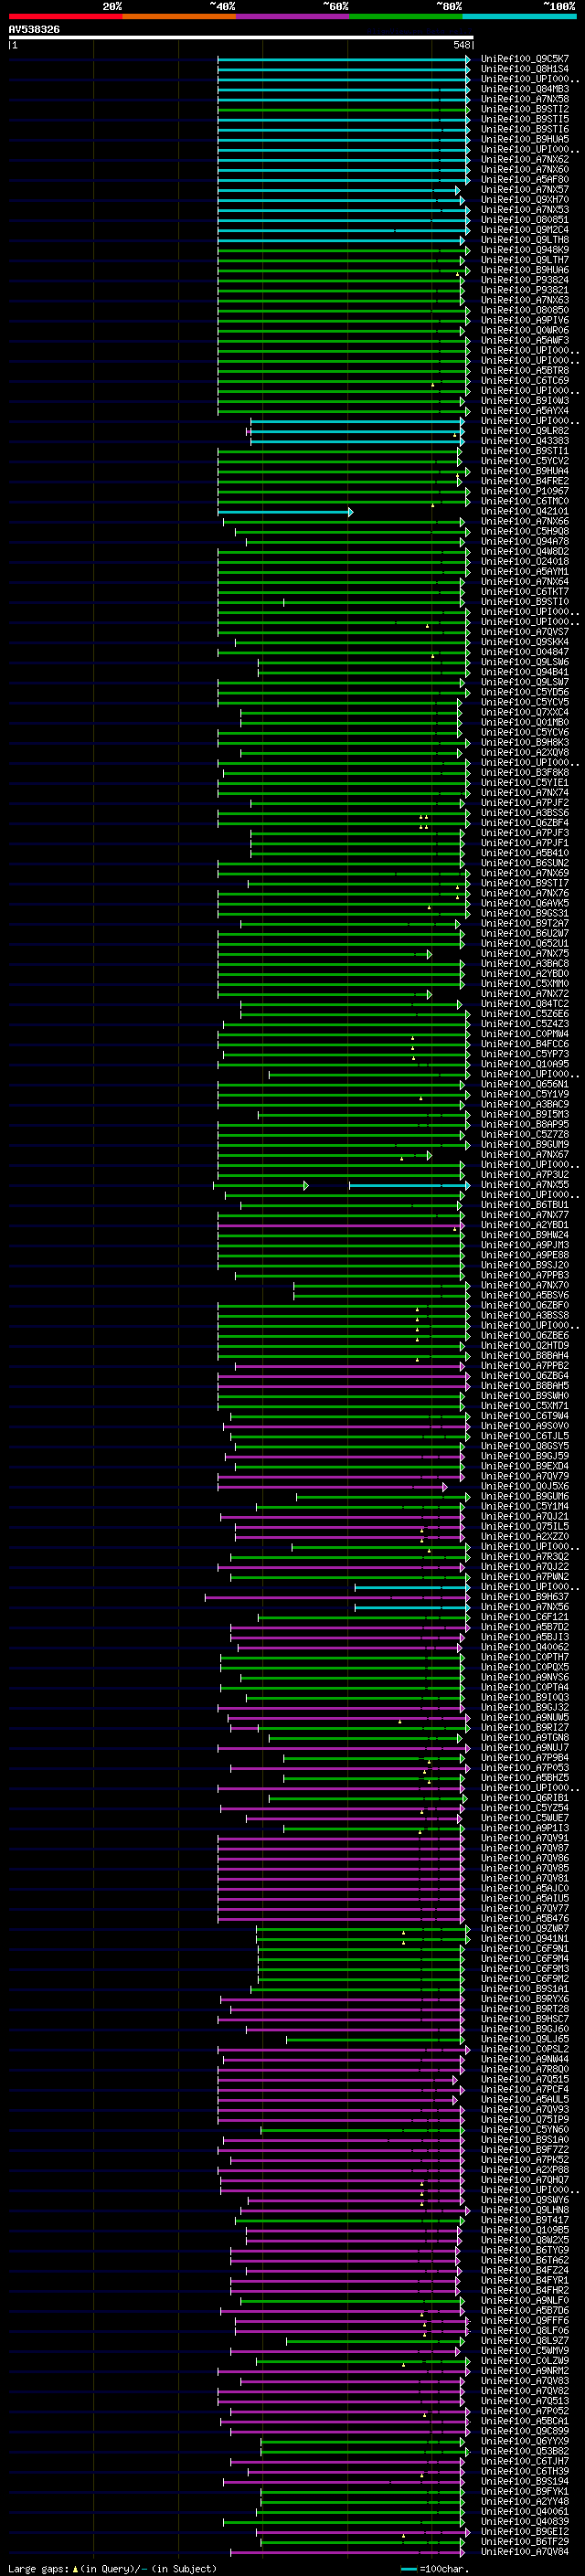Select hit label UniRef100_A5AYX4
The height and width of the screenshot is (2576, 585).
coord(525,411)
